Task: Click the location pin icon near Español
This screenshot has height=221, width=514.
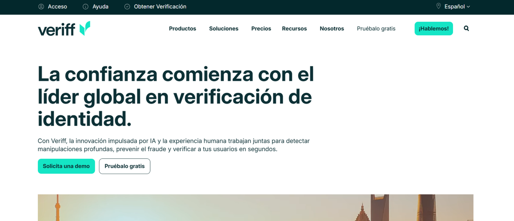Action: [438, 6]
